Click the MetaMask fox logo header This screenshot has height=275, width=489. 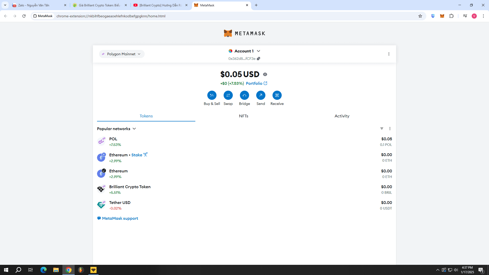(x=244, y=33)
